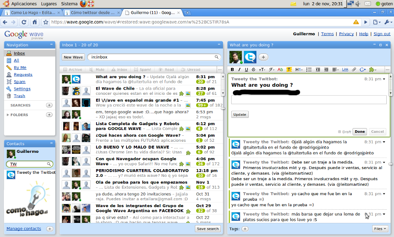Open El Wave de Chile wave
This screenshot has width=394, height=237.
[x=141, y=91]
